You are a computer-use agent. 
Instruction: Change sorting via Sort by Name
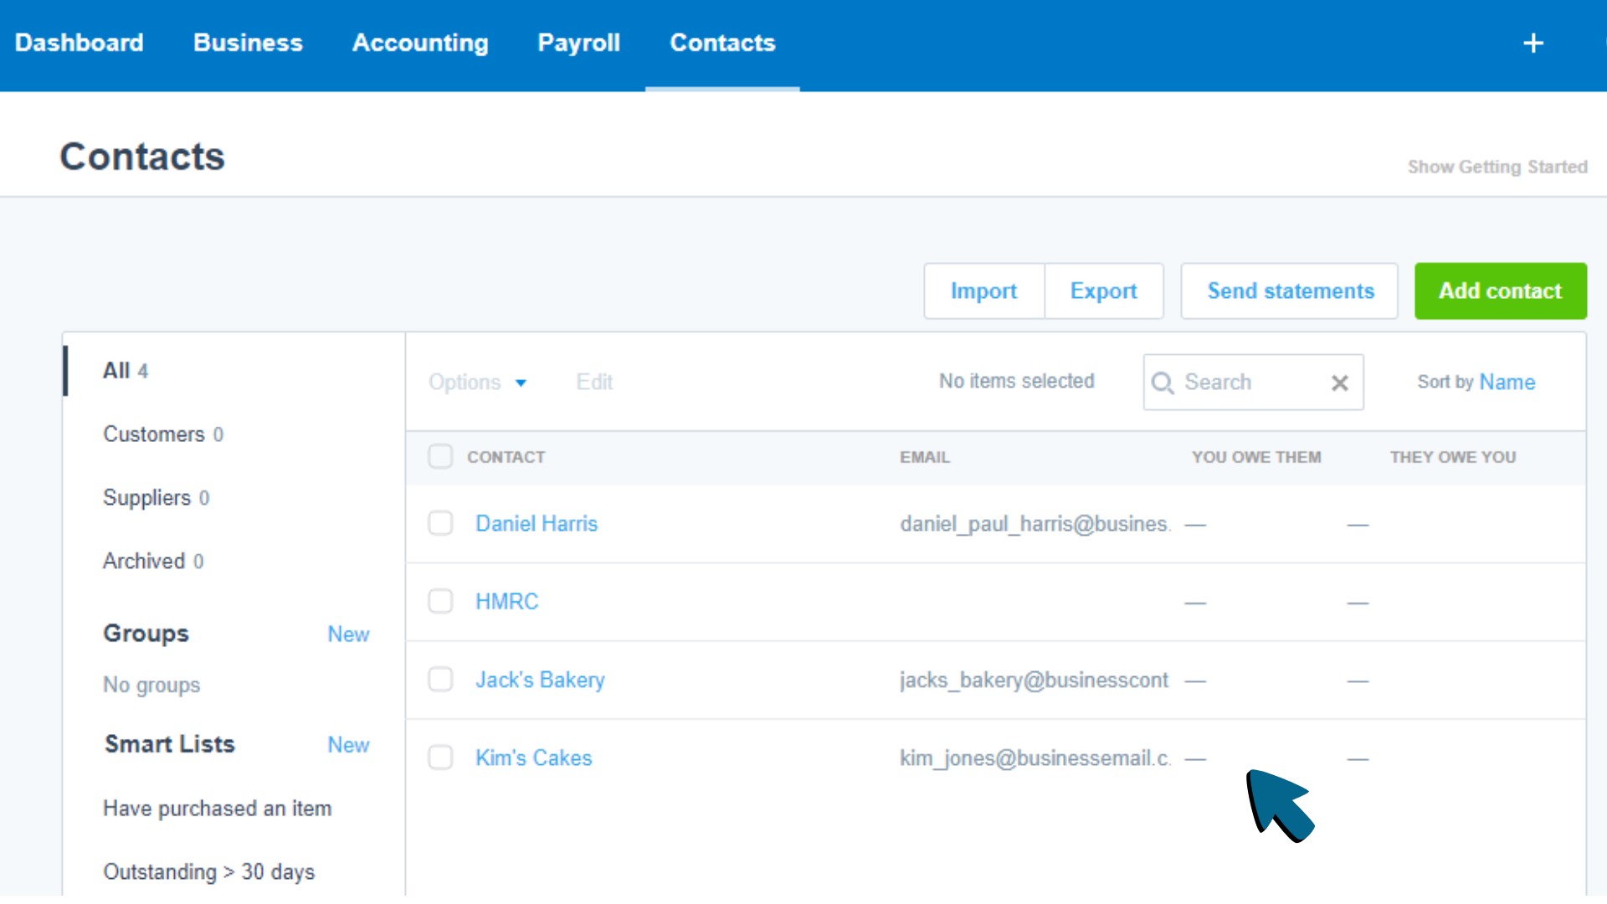tap(1507, 382)
